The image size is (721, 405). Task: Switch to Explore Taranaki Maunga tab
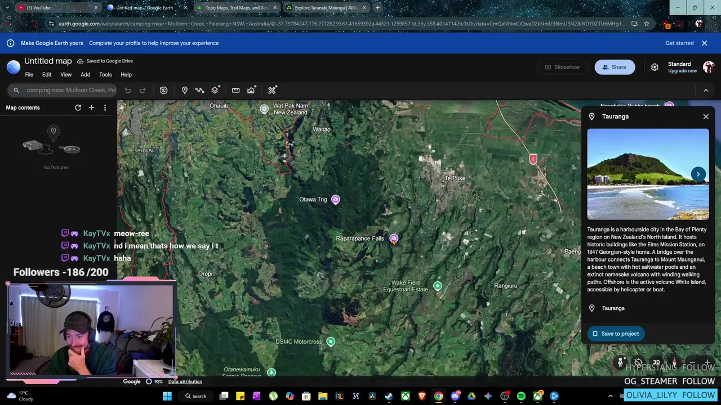click(x=326, y=8)
